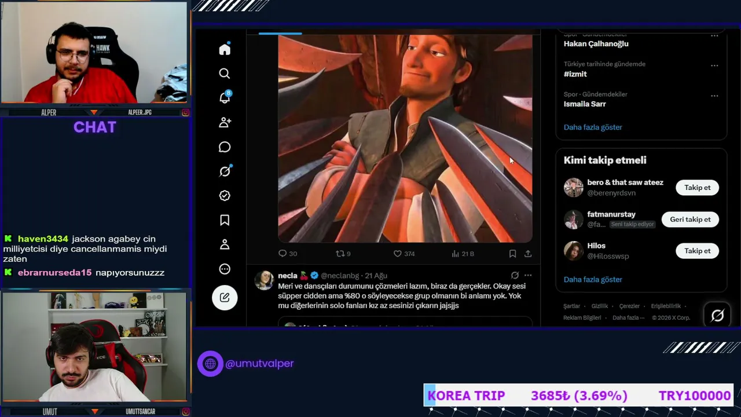Open the necla display name link
This screenshot has height=417, width=741.
[288, 276]
